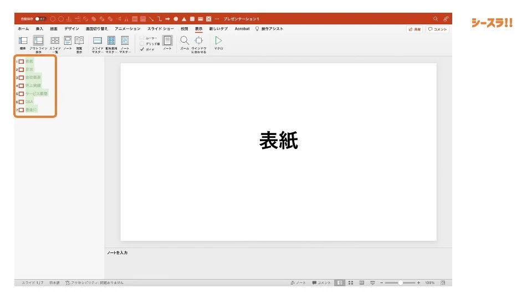This screenshot has width=532, height=299.
Task: Select outline slide 5 サービス概要 text
Action: click(x=37, y=94)
